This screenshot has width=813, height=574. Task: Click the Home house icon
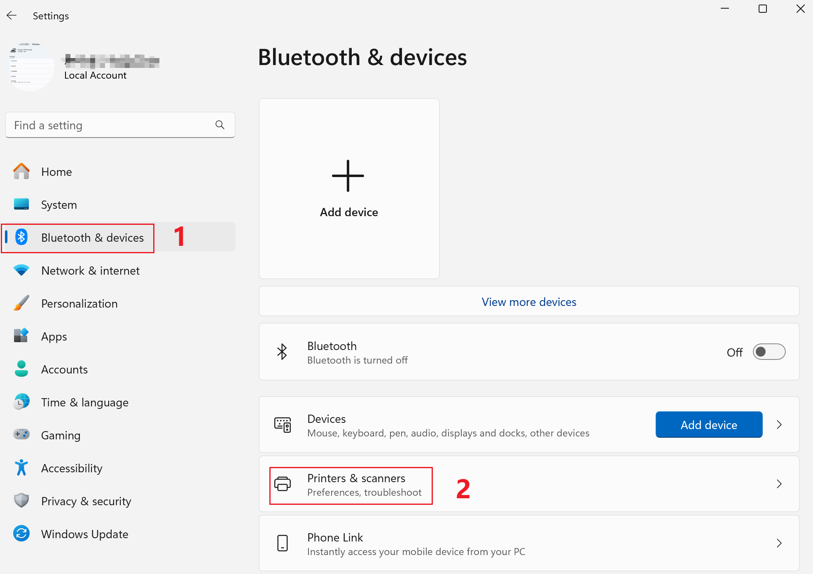tap(21, 171)
